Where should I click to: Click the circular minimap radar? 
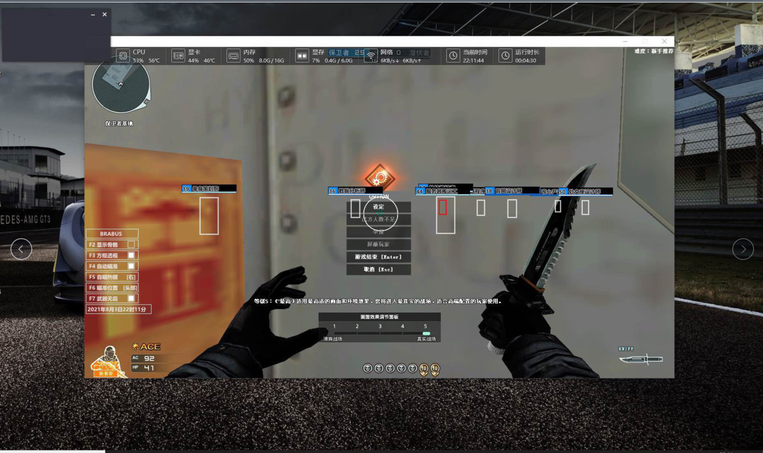point(121,85)
